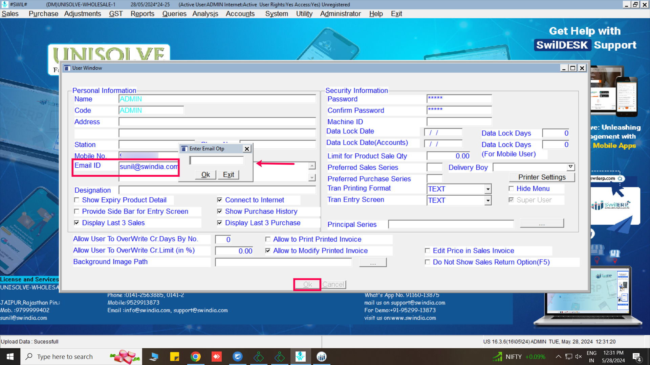
Task: Enable Allow to Print Printed Invoice
Action: tap(268, 239)
